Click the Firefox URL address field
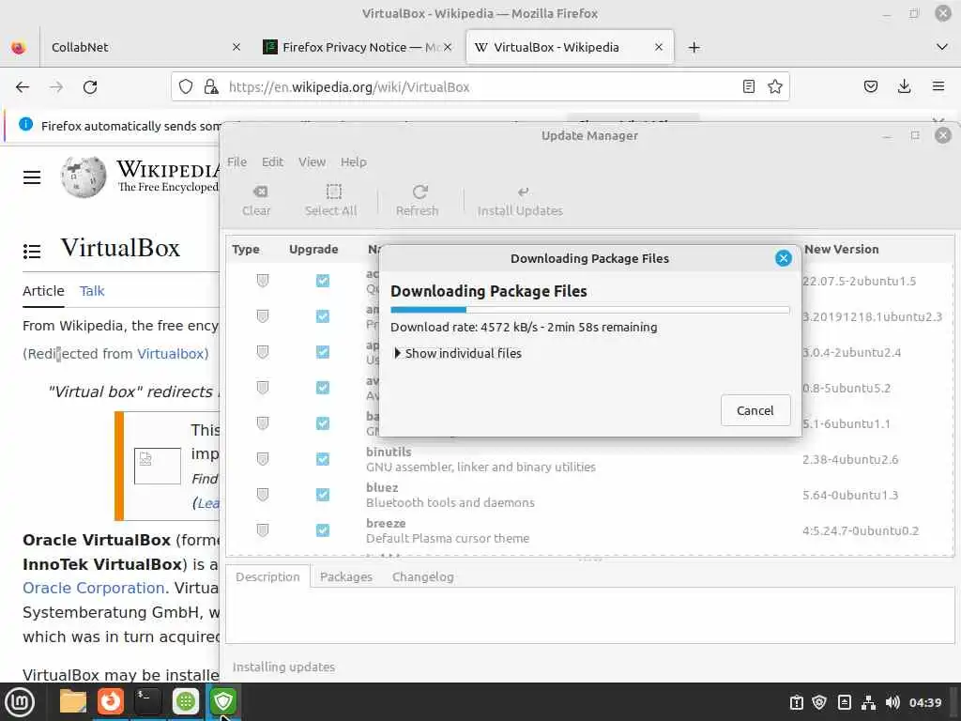The width and height of the screenshot is (961, 721). [478, 87]
